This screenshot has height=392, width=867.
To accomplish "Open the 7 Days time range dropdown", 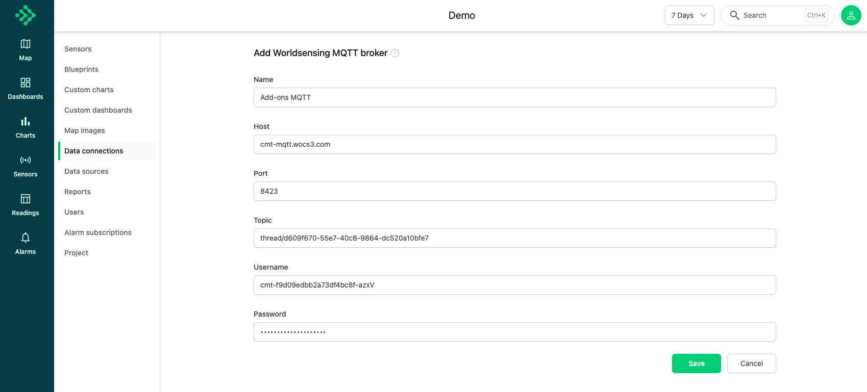I will click(689, 15).
